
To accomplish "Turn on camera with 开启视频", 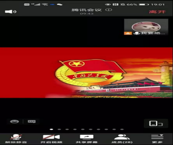I will click(52, 139).
